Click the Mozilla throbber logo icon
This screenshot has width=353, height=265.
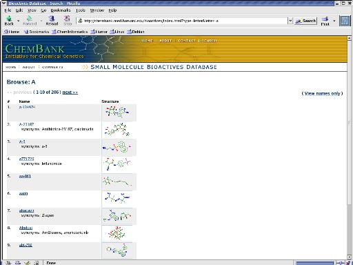click(345, 21)
